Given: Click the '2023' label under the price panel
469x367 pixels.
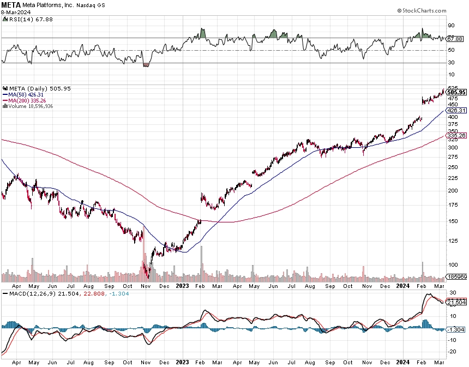Looking at the screenshot, I should [182, 286].
